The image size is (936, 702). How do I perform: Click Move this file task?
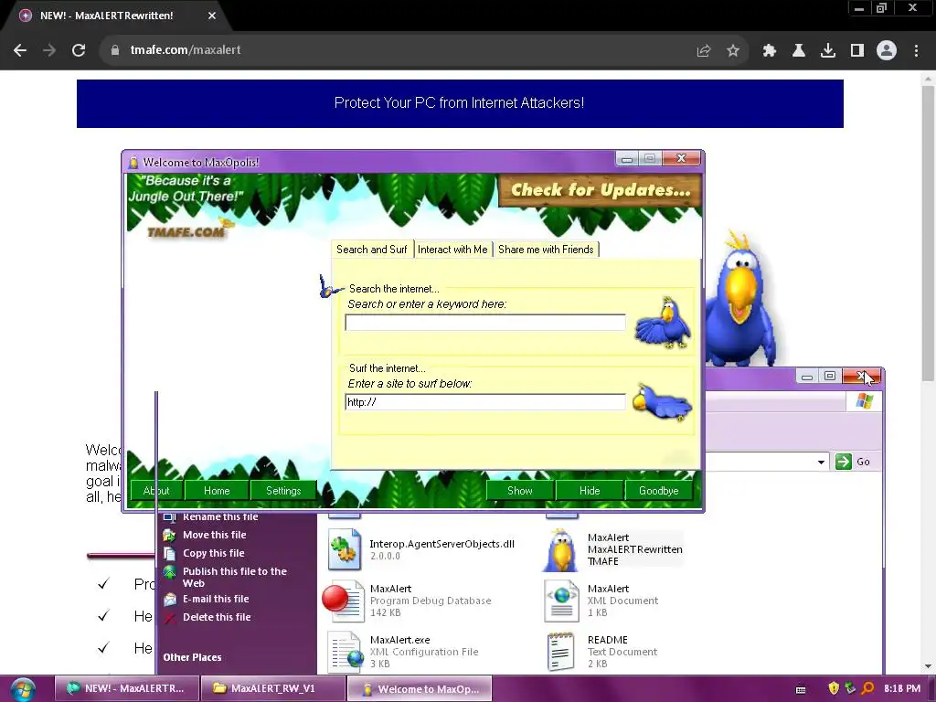click(214, 535)
